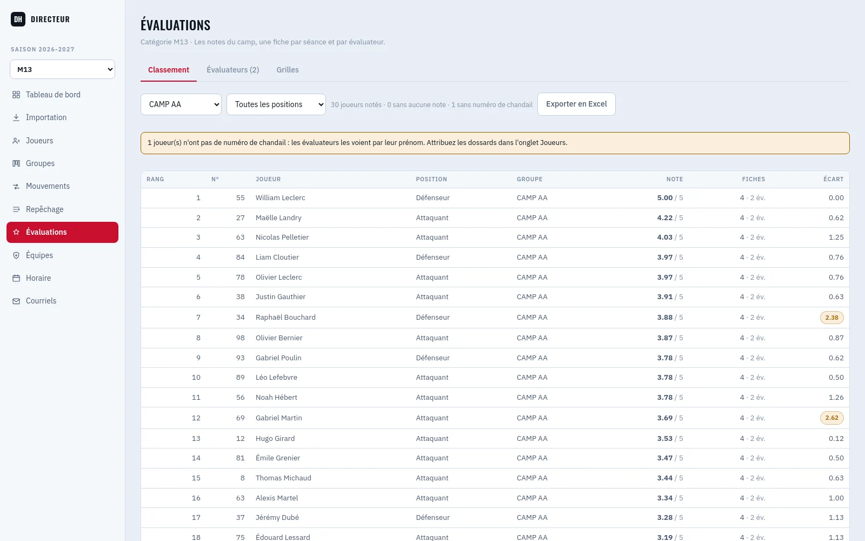The width and height of the screenshot is (865, 541).
Task: Click the 2.62 écart badge for Gabriel Martin
Action: point(831,418)
